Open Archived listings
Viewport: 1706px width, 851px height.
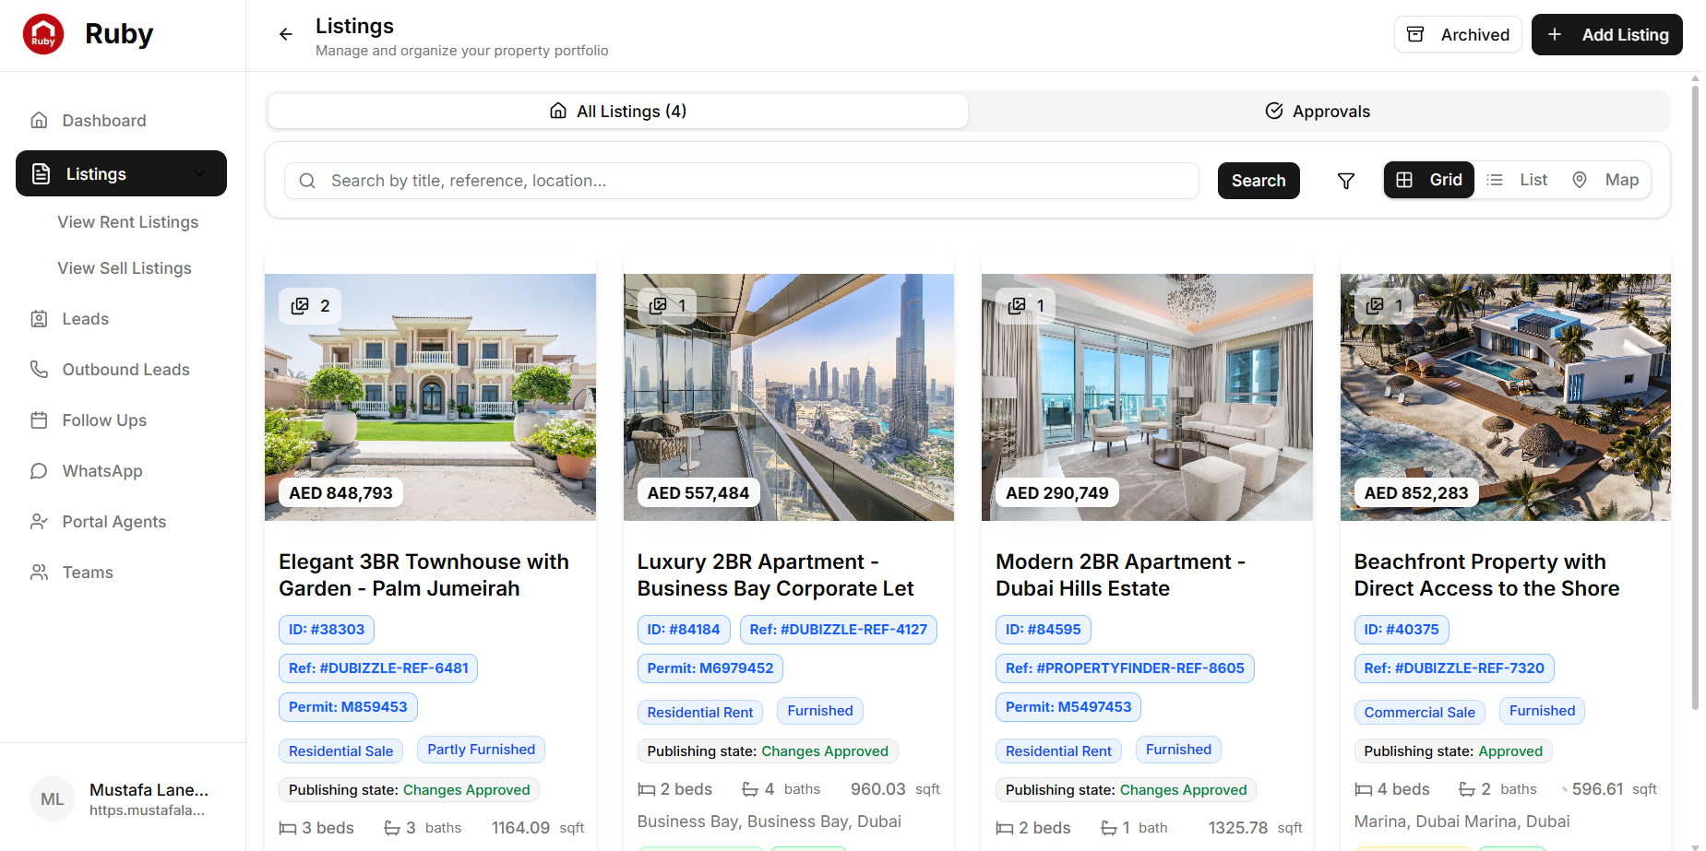1458,34
